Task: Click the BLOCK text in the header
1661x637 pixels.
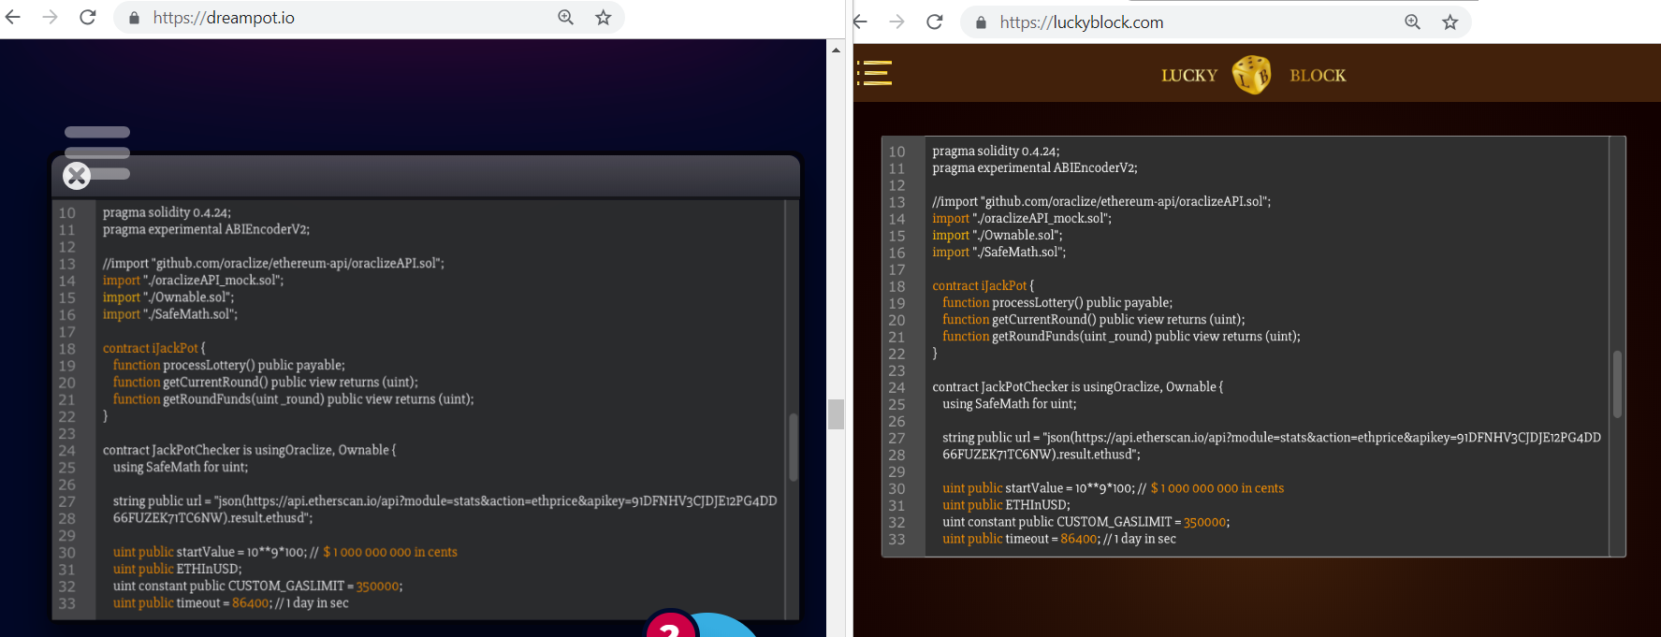Action: pyautogui.click(x=1318, y=76)
